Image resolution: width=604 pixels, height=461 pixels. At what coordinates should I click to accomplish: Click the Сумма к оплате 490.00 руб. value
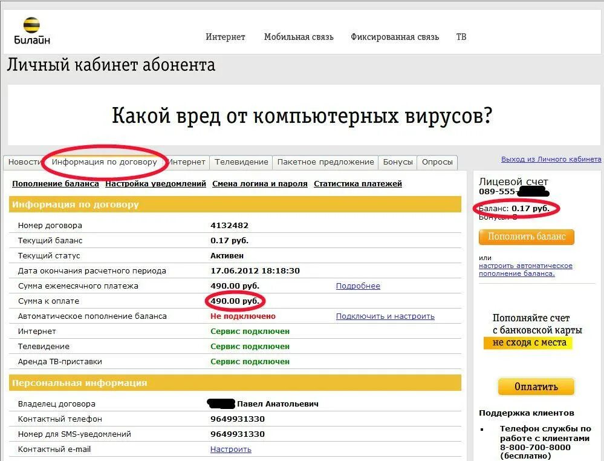tap(235, 301)
